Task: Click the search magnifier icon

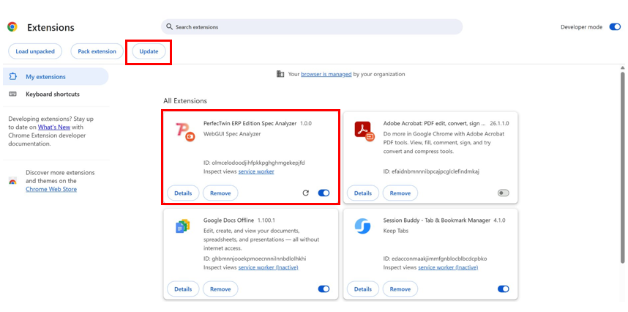Action: (x=169, y=27)
